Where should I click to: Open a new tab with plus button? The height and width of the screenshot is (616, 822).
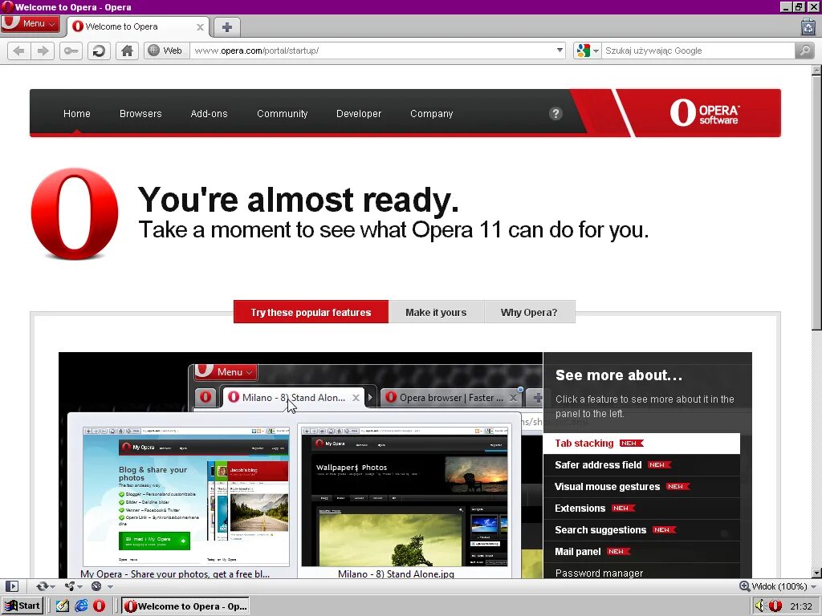(226, 27)
